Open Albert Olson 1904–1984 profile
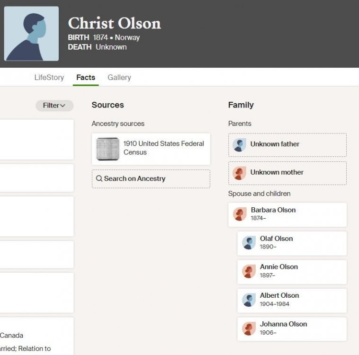Image resolution: width=359 pixels, height=355 pixels. tap(292, 301)
